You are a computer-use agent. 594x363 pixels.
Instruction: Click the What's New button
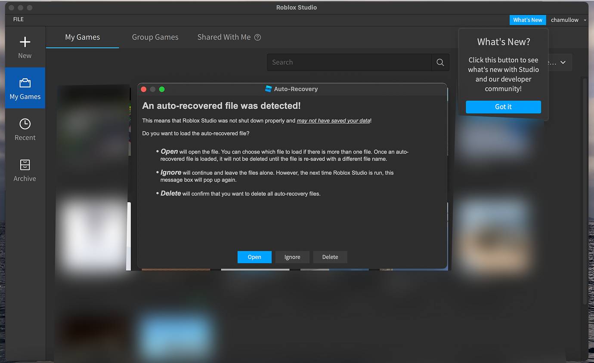pos(528,20)
